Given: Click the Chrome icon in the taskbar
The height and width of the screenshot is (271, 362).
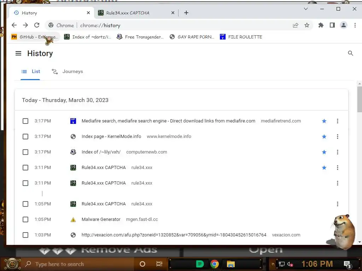Looking at the screenshot, I should tap(215, 264).
